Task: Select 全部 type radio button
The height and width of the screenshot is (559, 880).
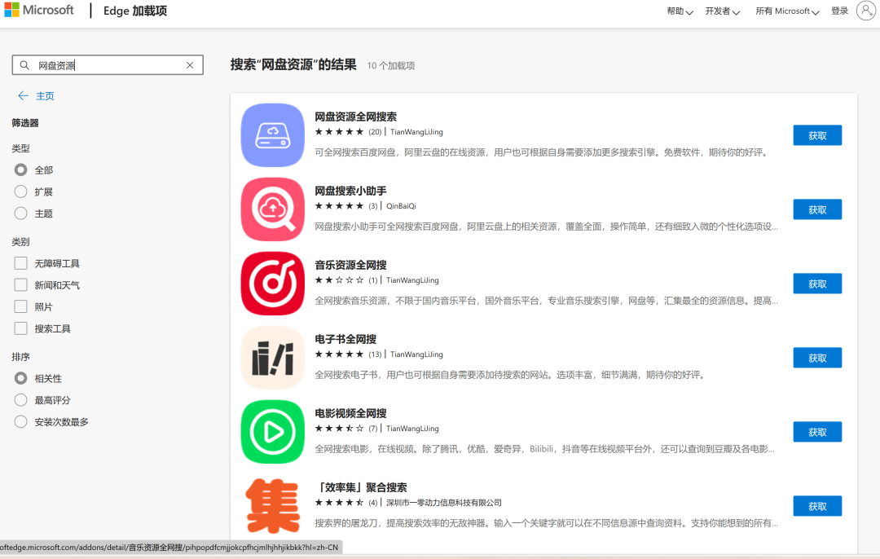Action: click(20, 169)
